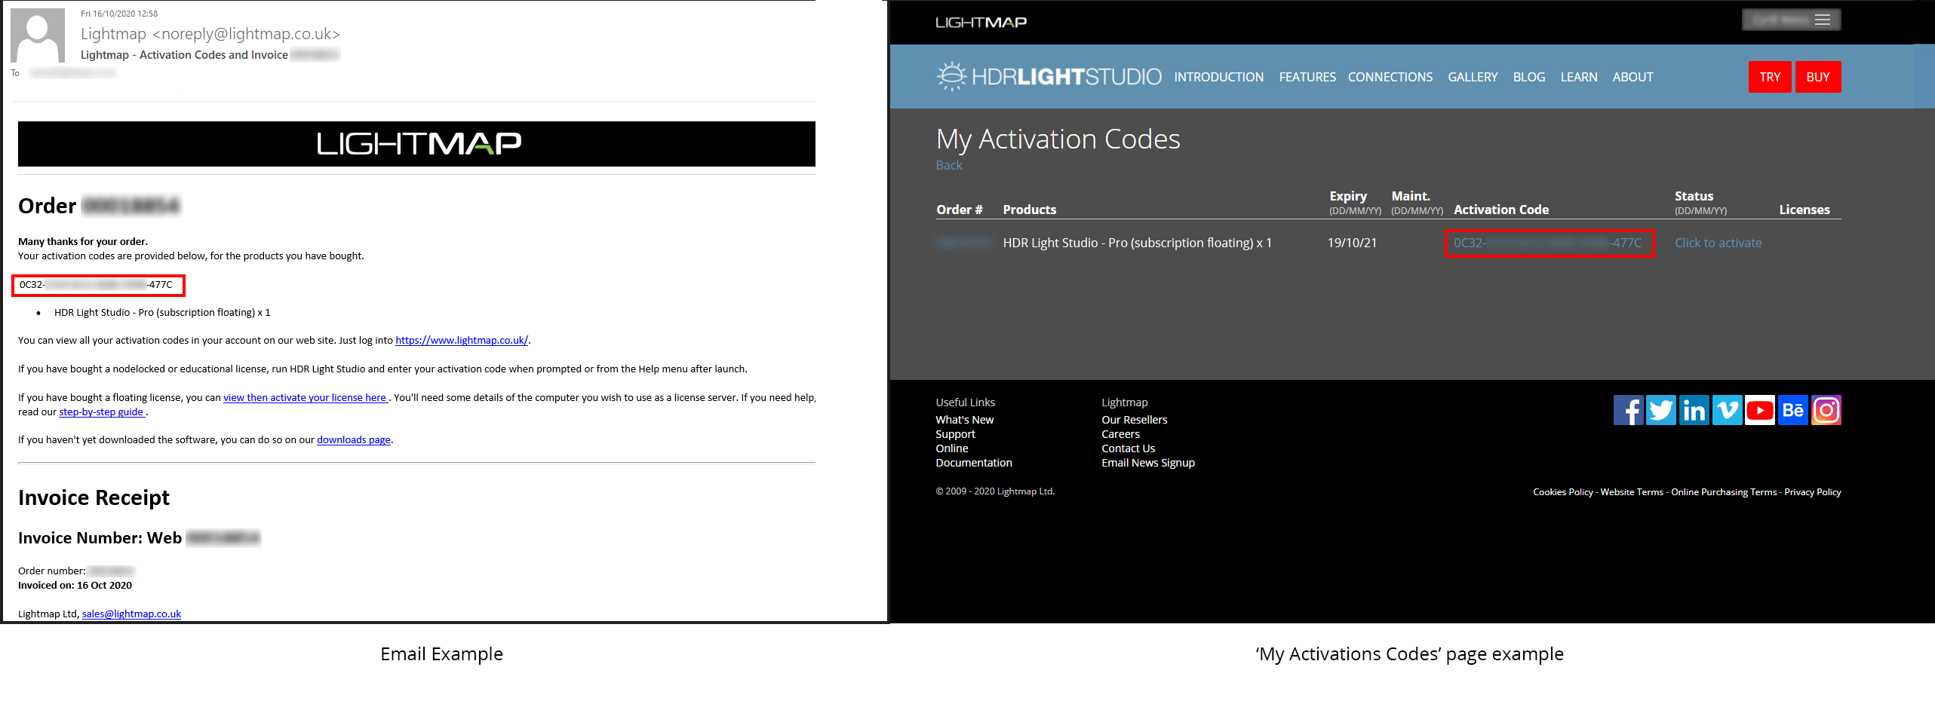1935x710 pixels.
Task: Open the LinkedIn social icon
Action: point(1694,410)
